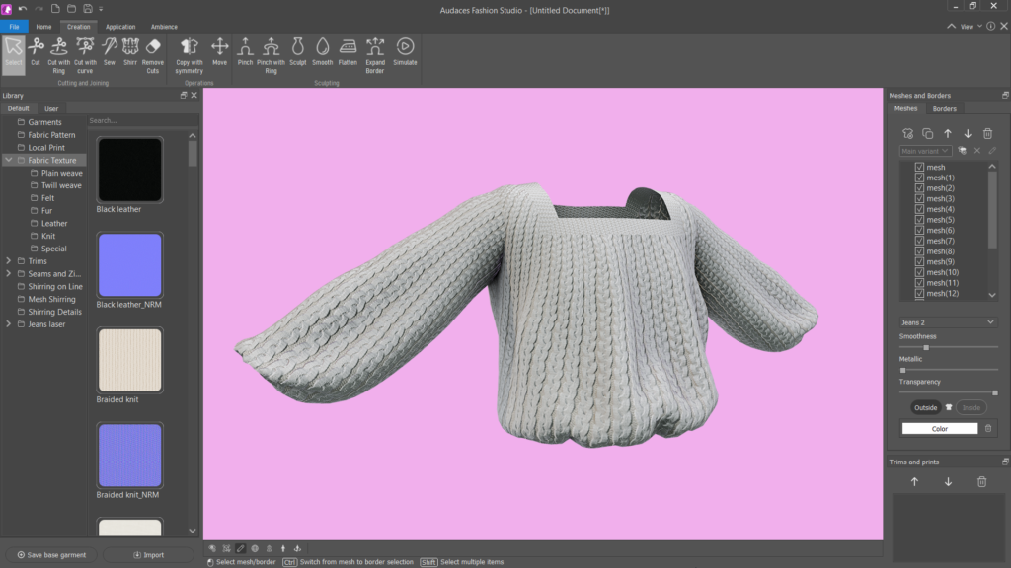Click the Import button

pyautogui.click(x=149, y=554)
